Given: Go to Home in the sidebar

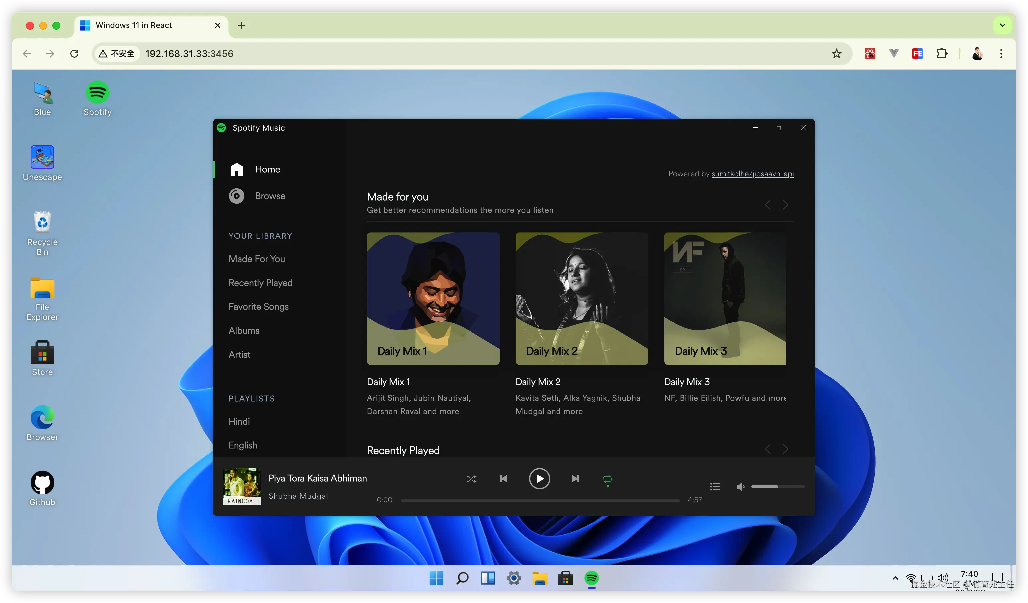Looking at the screenshot, I should click(x=267, y=169).
